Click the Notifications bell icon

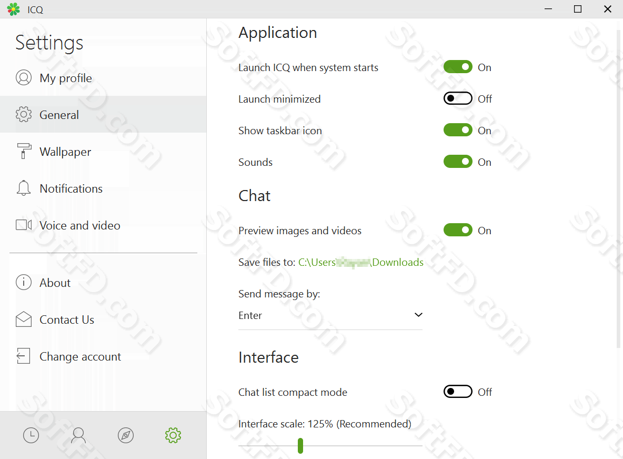point(24,188)
